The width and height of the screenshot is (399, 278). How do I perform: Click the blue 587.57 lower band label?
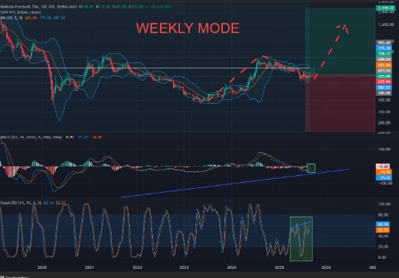pyautogui.click(x=384, y=88)
